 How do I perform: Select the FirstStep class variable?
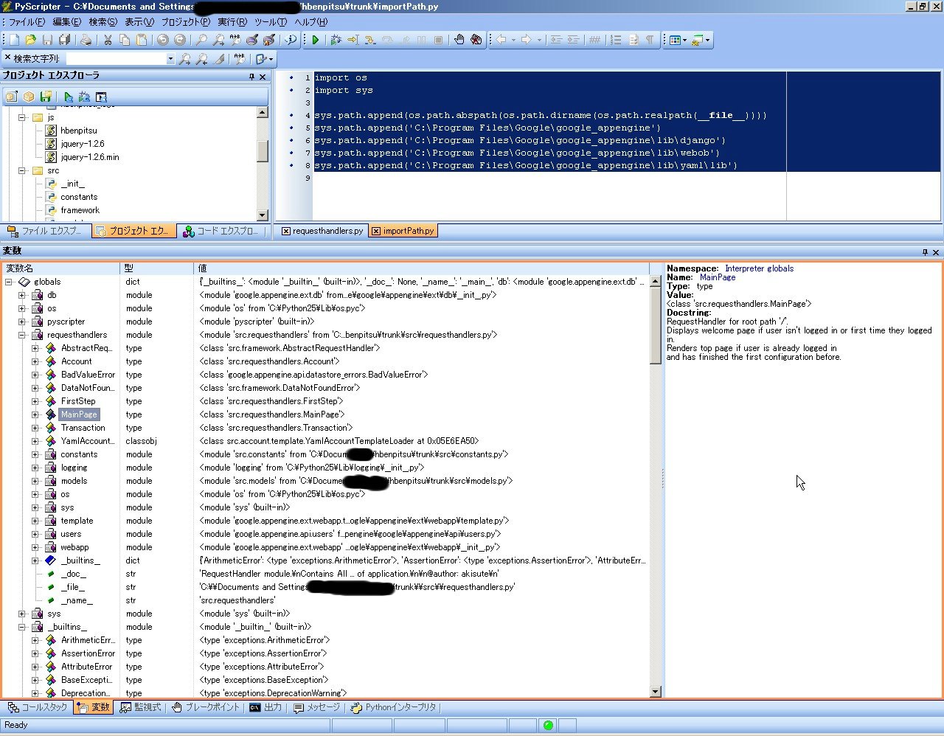pyautogui.click(x=78, y=401)
